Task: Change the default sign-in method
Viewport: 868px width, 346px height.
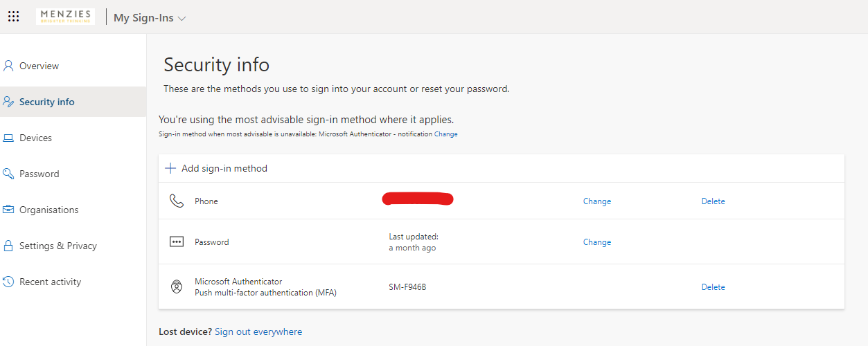Action: click(445, 134)
